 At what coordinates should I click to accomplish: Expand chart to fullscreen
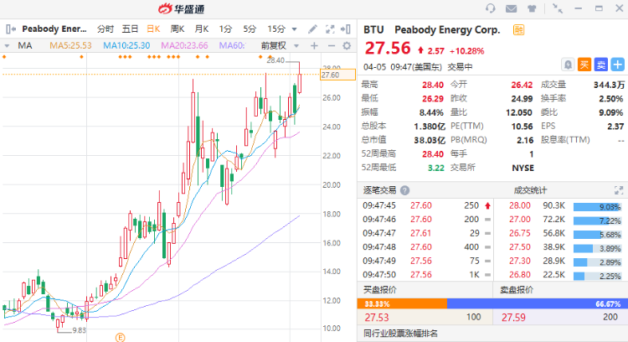coord(330,28)
